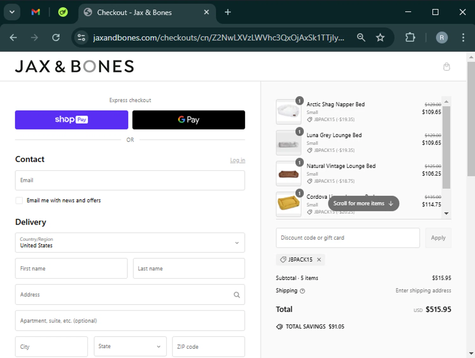Click the $515.95 total amount
The height and width of the screenshot is (358, 475).
click(x=438, y=309)
